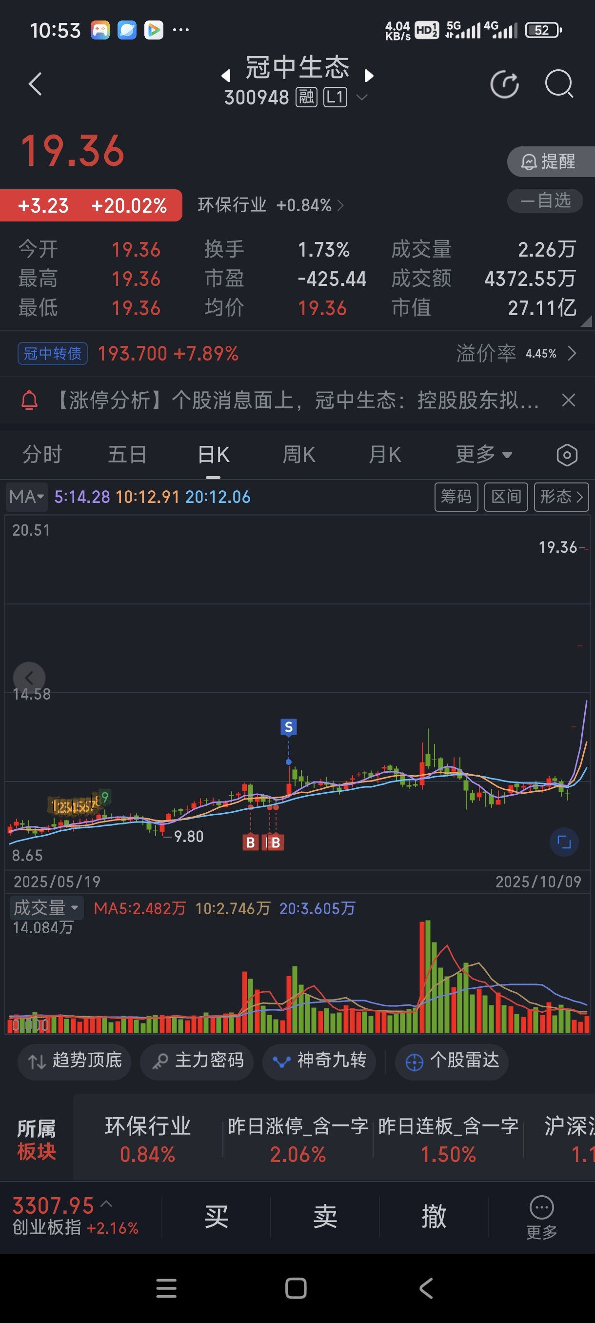Tap the bell icon of limit-up notice
The image size is (595, 1323).
[29, 400]
